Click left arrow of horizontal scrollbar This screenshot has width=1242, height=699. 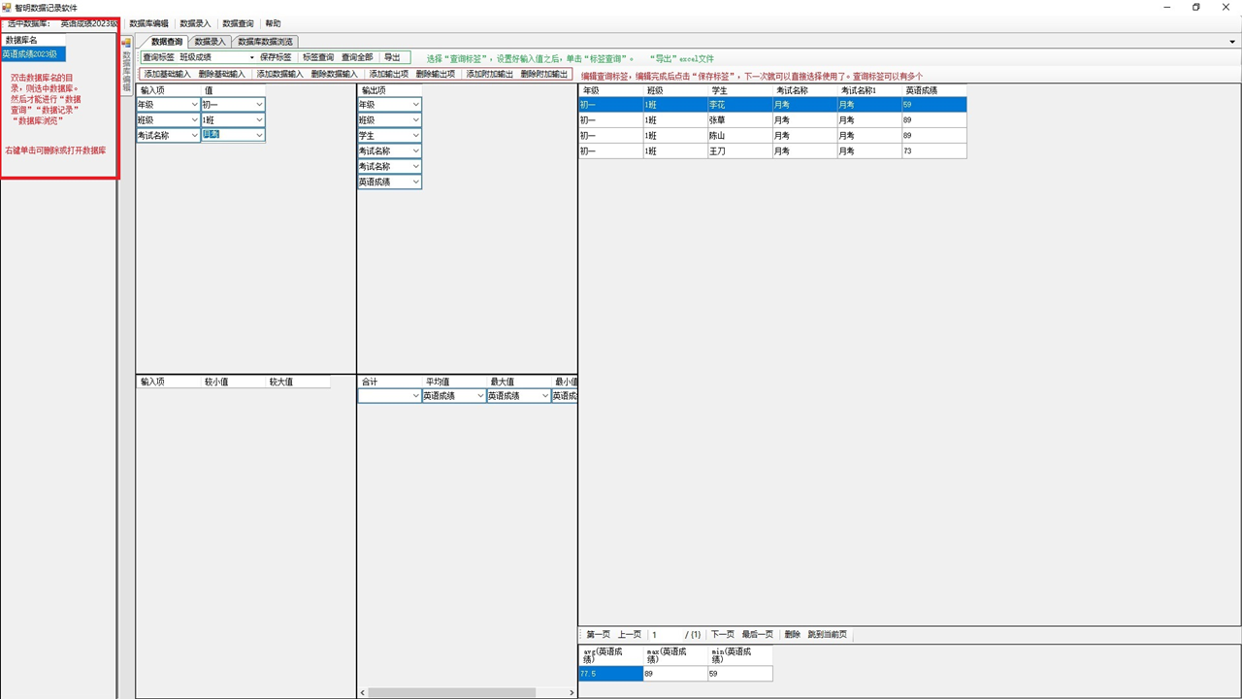(x=363, y=692)
